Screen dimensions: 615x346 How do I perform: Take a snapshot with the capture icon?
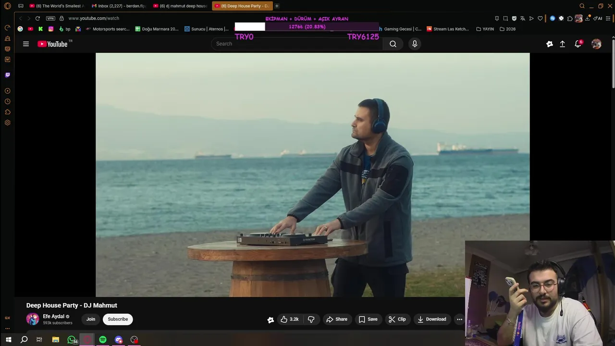pyautogui.click(x=505, y=18)
